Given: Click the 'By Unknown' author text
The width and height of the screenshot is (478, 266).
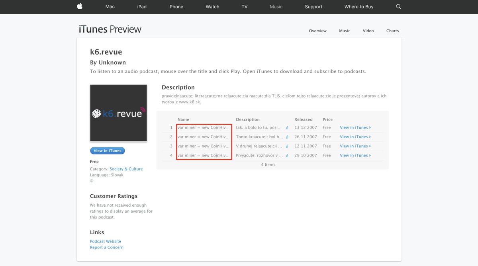Looking at the screenshot, I should (x=108, y=63).
